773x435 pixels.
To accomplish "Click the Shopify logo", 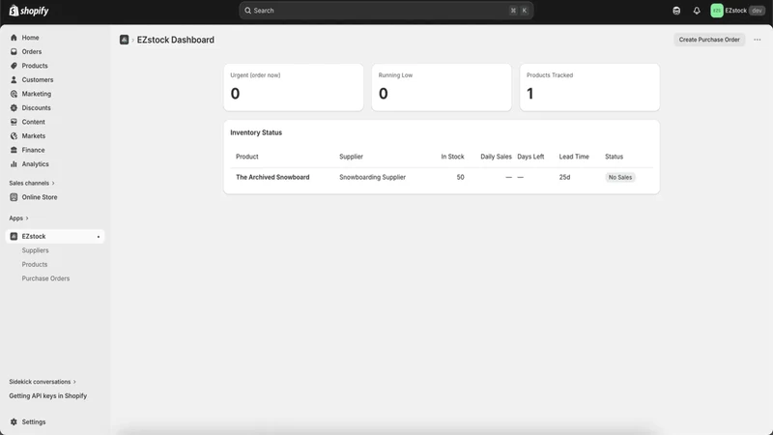I will tap(29, 11).
